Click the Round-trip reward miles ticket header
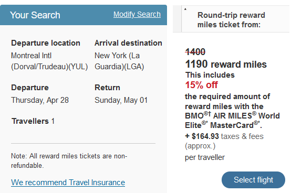This screenshot has height=193, width=302. [x=231, y=20]
